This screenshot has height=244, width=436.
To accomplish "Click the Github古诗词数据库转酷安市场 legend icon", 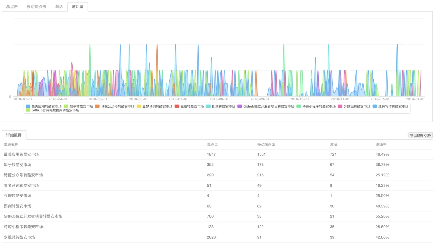I will click(28, 110).
